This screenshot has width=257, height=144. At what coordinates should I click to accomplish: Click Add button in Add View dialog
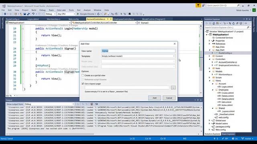coord(154,98)
